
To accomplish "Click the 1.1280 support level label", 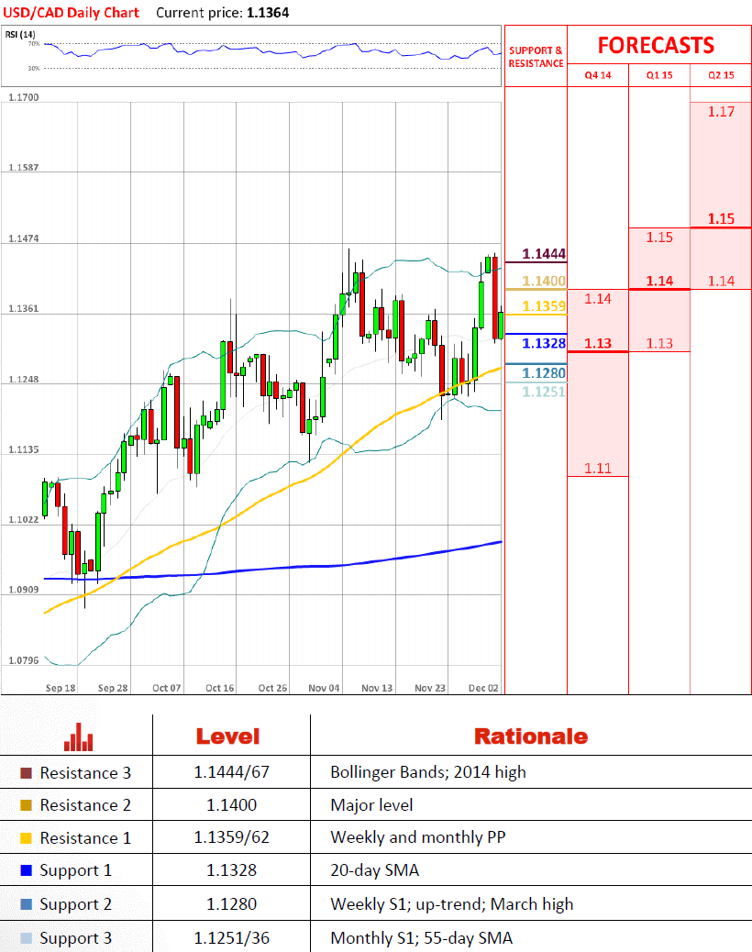I will (x=544, y=372).
